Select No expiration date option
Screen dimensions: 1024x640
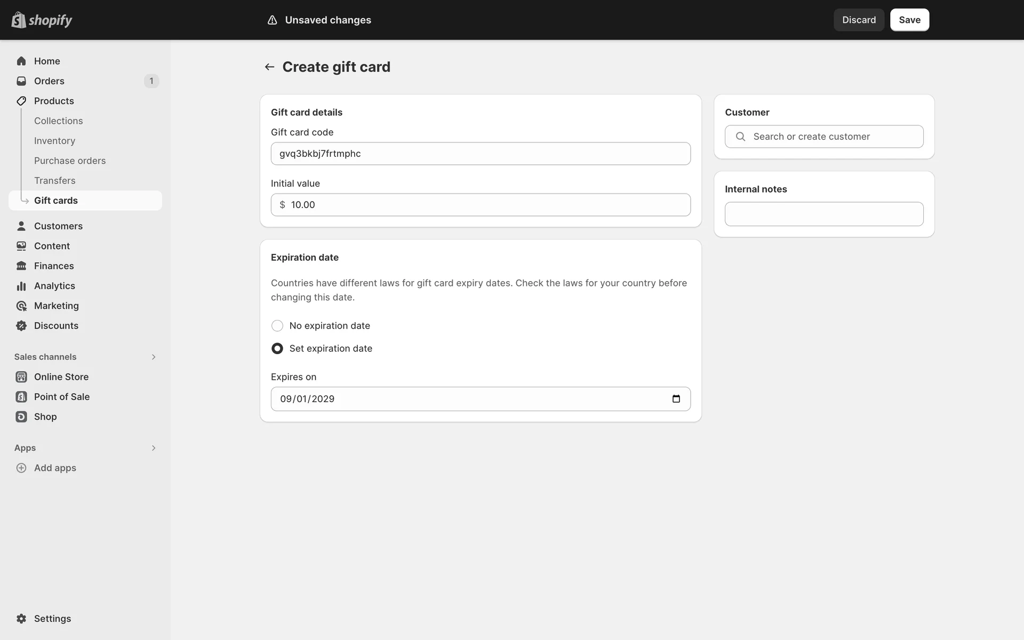277,326
